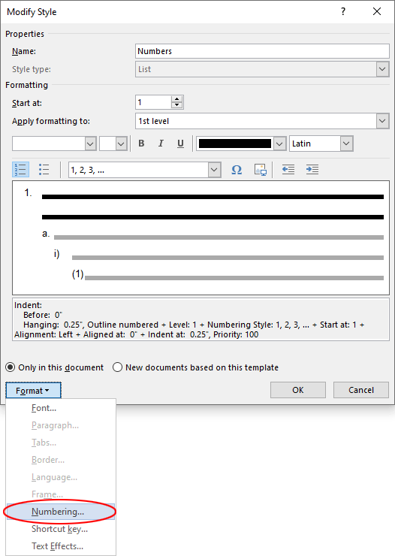The image size is (395, 556).
Task: Toggle Italic formatting button
Action: 161,144
